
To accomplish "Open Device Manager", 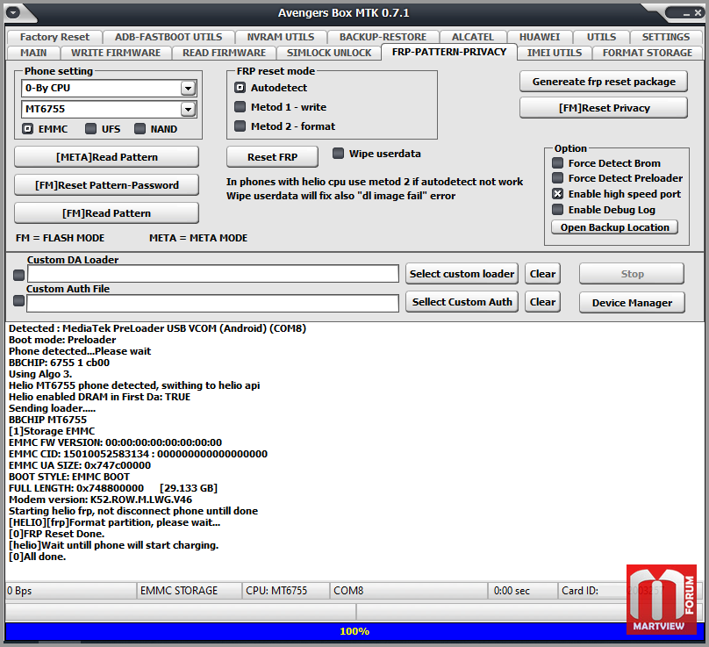I will coord(632,303).
